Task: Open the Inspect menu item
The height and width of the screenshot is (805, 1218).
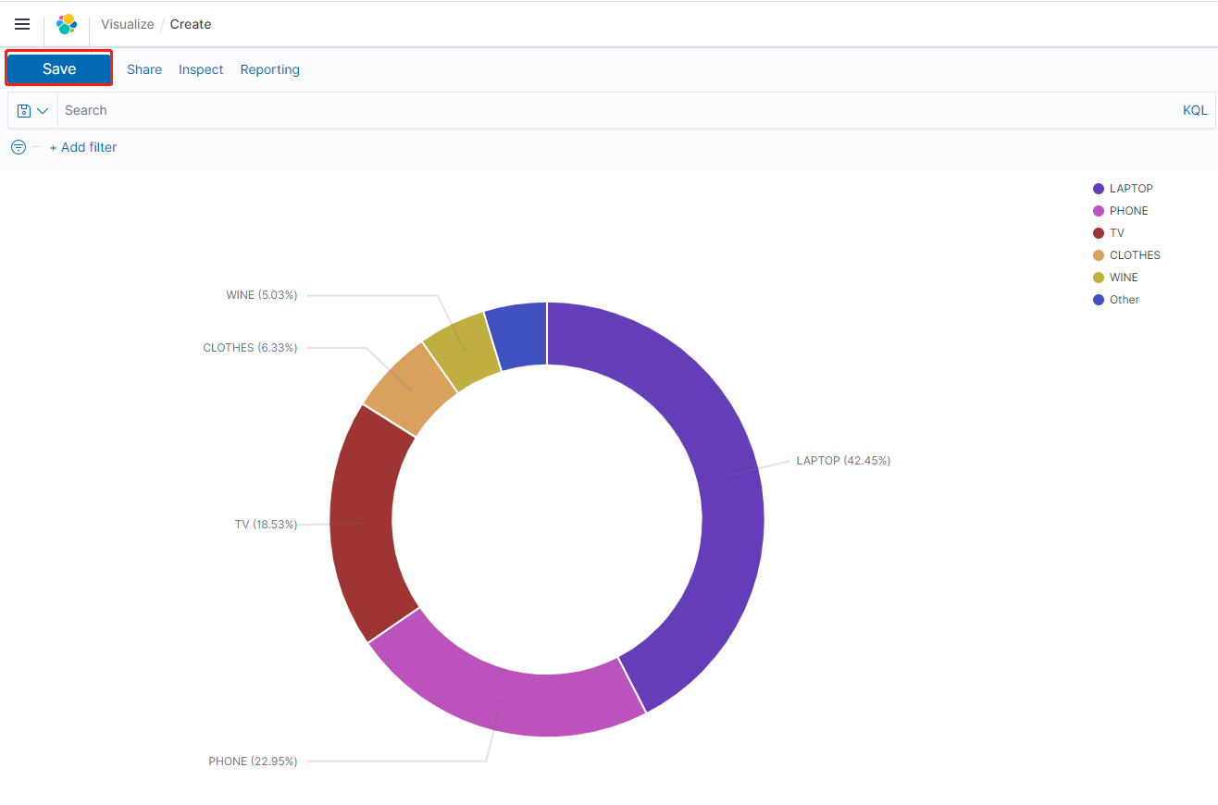Action: pyautogui.click(x=201, y=69)
